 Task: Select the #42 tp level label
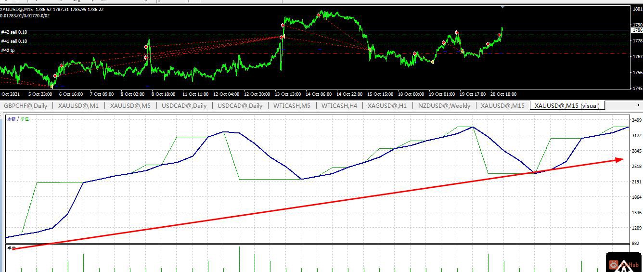coord(8,51)
